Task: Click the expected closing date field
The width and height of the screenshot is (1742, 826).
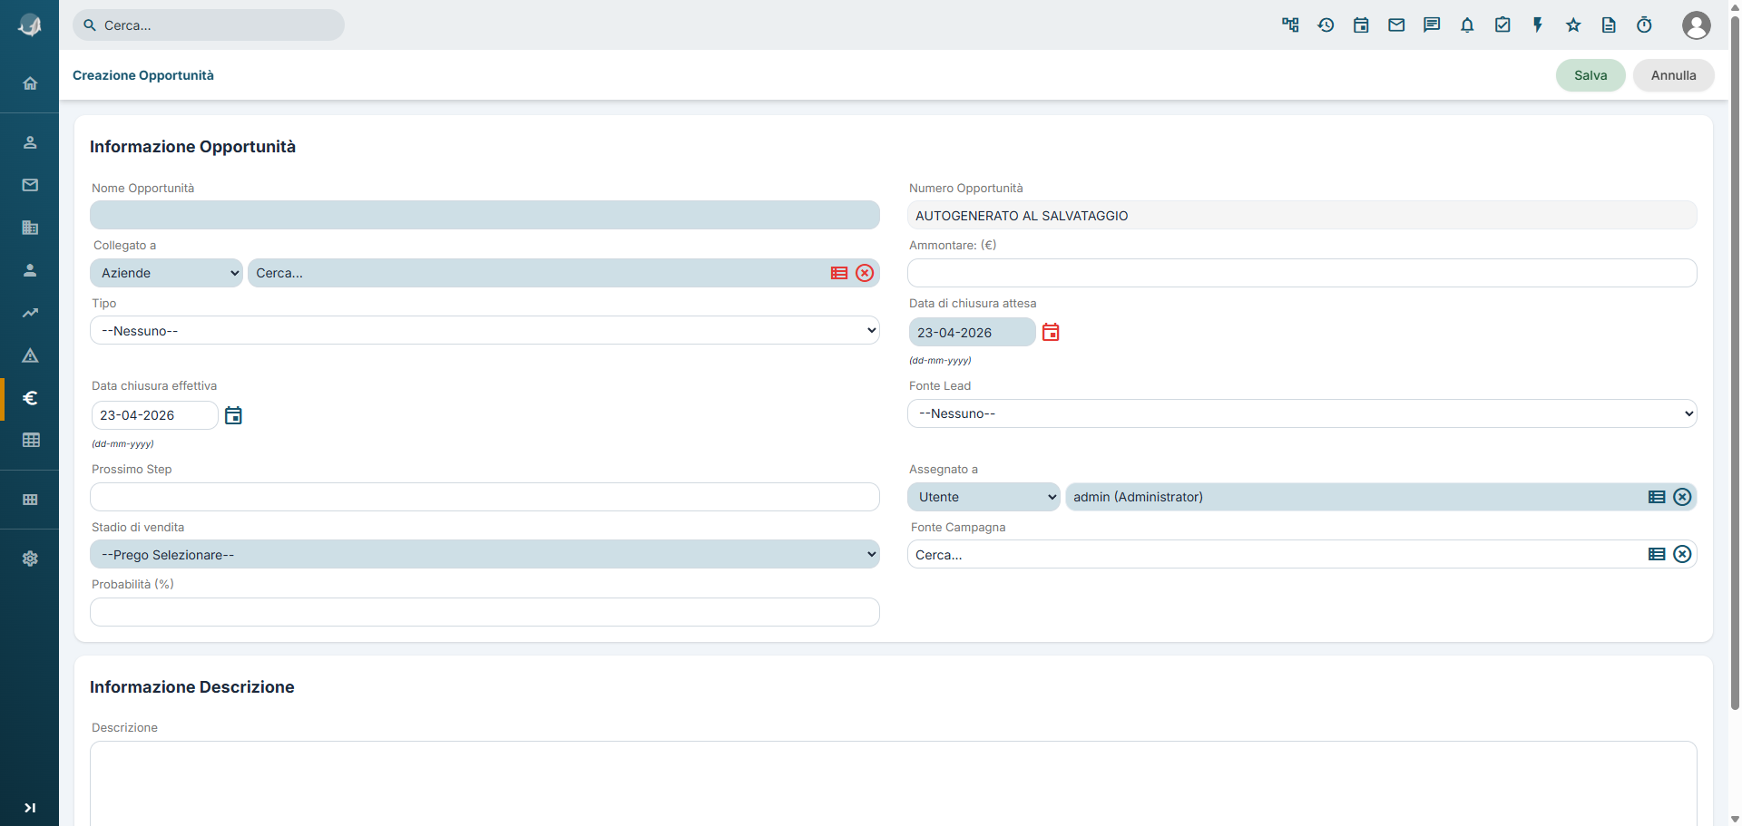Action: (x=972, y=332)
